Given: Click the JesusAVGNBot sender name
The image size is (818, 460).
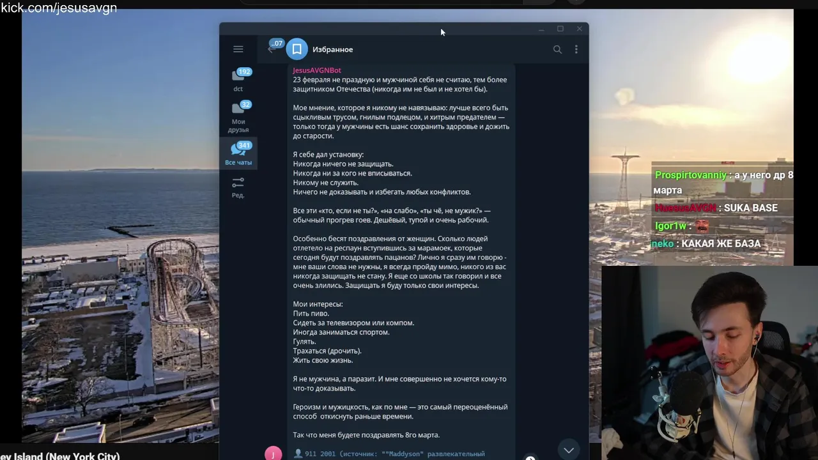Looking at the screenshot, I should click(317, 70).
